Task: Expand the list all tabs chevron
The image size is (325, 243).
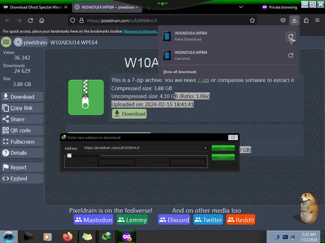Action: tap(241, 7)
